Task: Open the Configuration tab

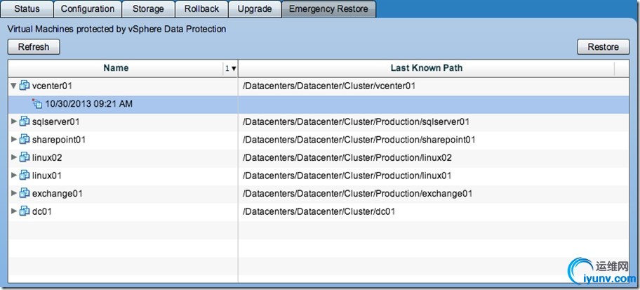Action: (x=88, y=9)
